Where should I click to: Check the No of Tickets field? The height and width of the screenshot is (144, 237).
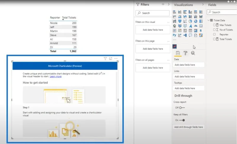point(214,30)
